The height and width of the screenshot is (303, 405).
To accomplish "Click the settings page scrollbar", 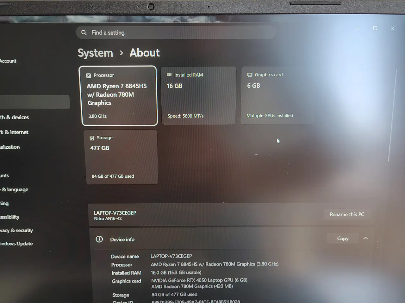I will [x=392, y=116].
